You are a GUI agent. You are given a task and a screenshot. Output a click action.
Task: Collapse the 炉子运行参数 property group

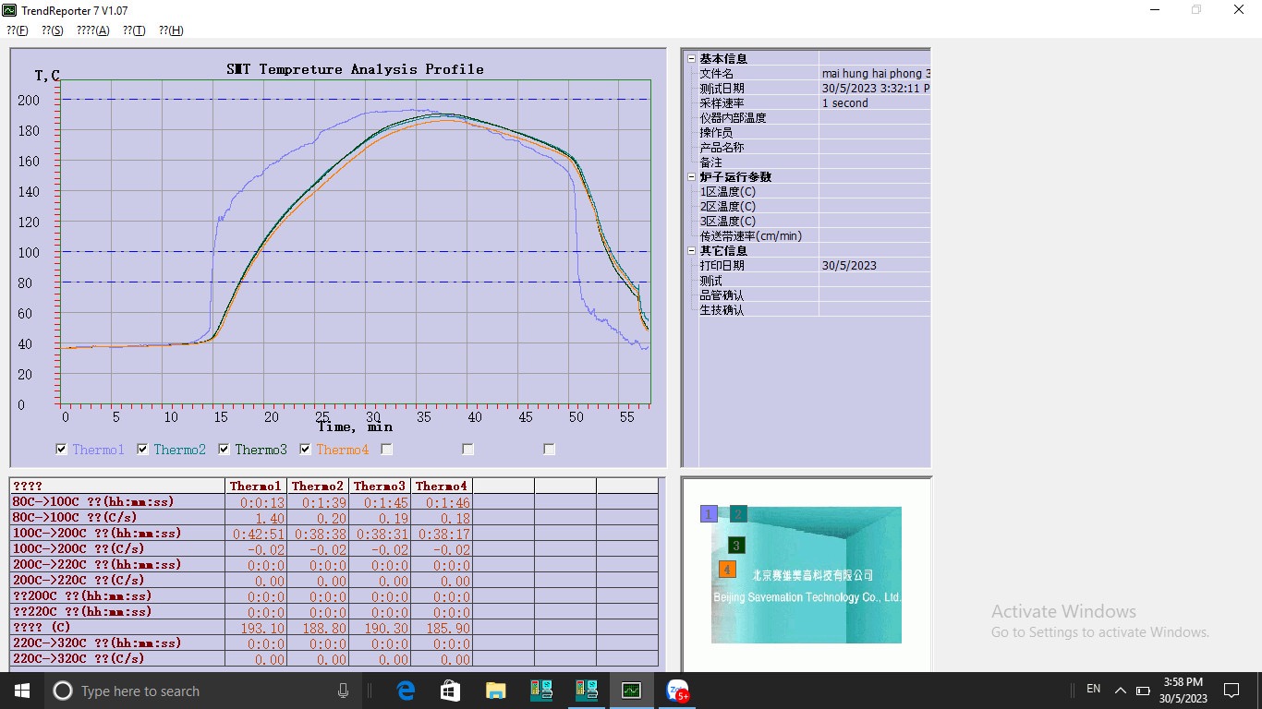click(691, 177)
